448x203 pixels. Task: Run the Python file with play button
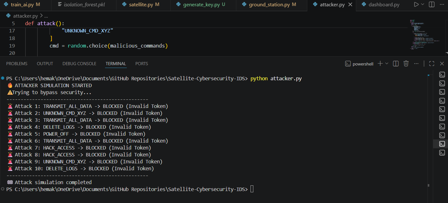click(x=416, y=4)
